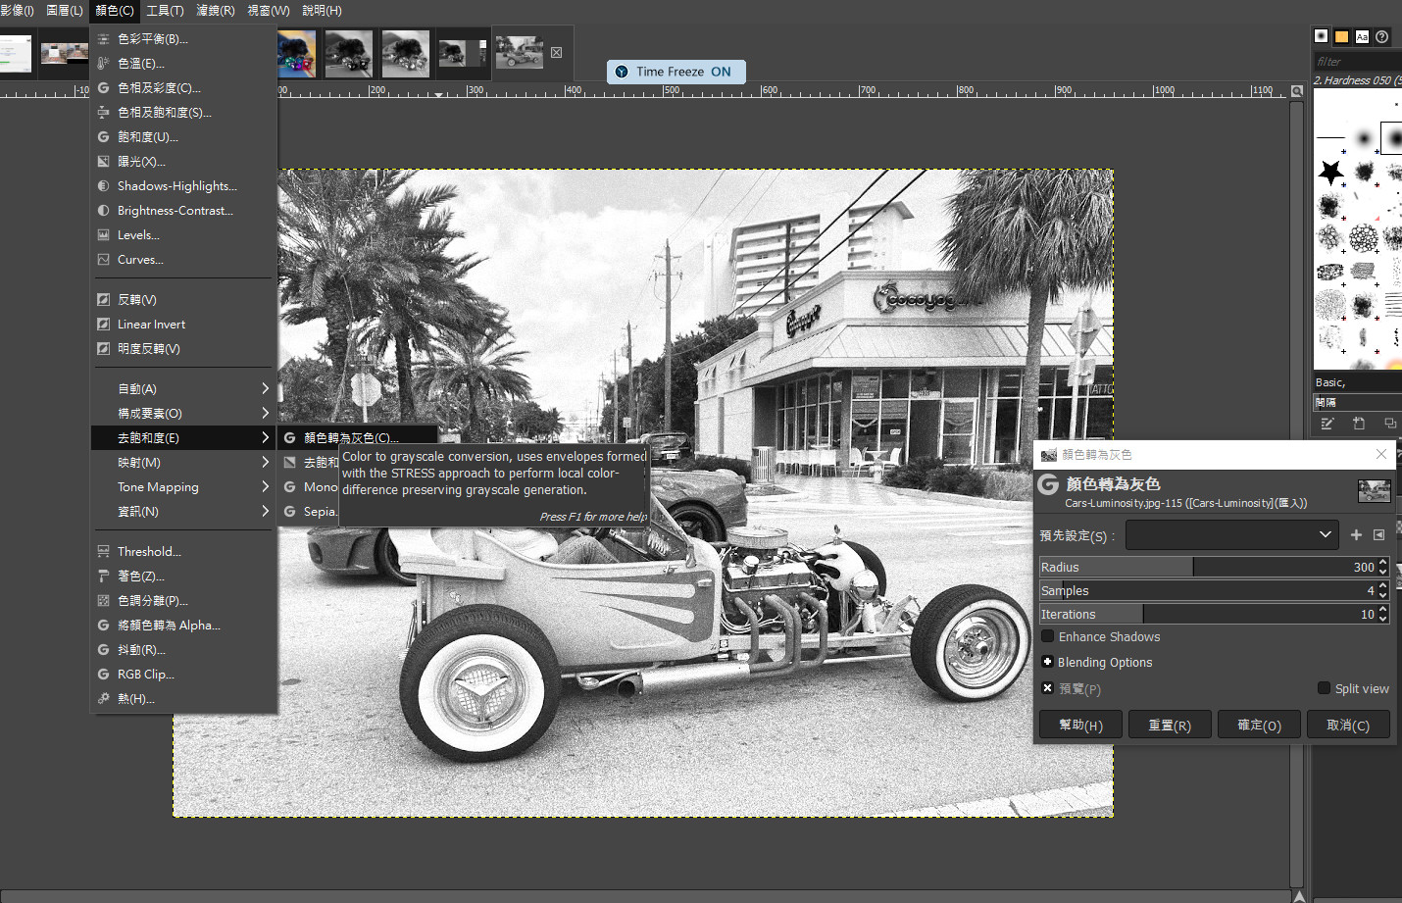Image resolution: width=1402 pixels, height=903 pixels.
Task: Open the 濾鏡(R) filters menu
Action: tap(216, 11)
